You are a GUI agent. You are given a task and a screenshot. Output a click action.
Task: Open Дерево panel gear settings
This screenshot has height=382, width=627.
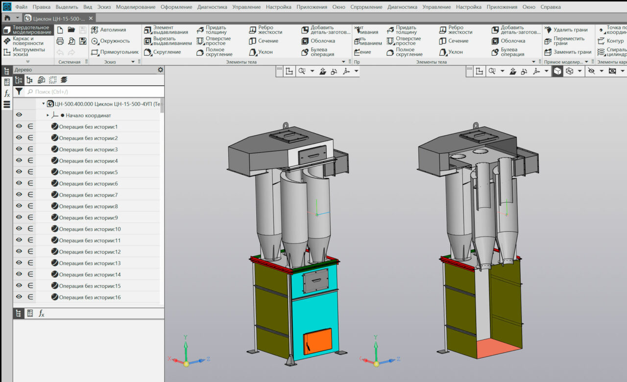click(160, 70)
